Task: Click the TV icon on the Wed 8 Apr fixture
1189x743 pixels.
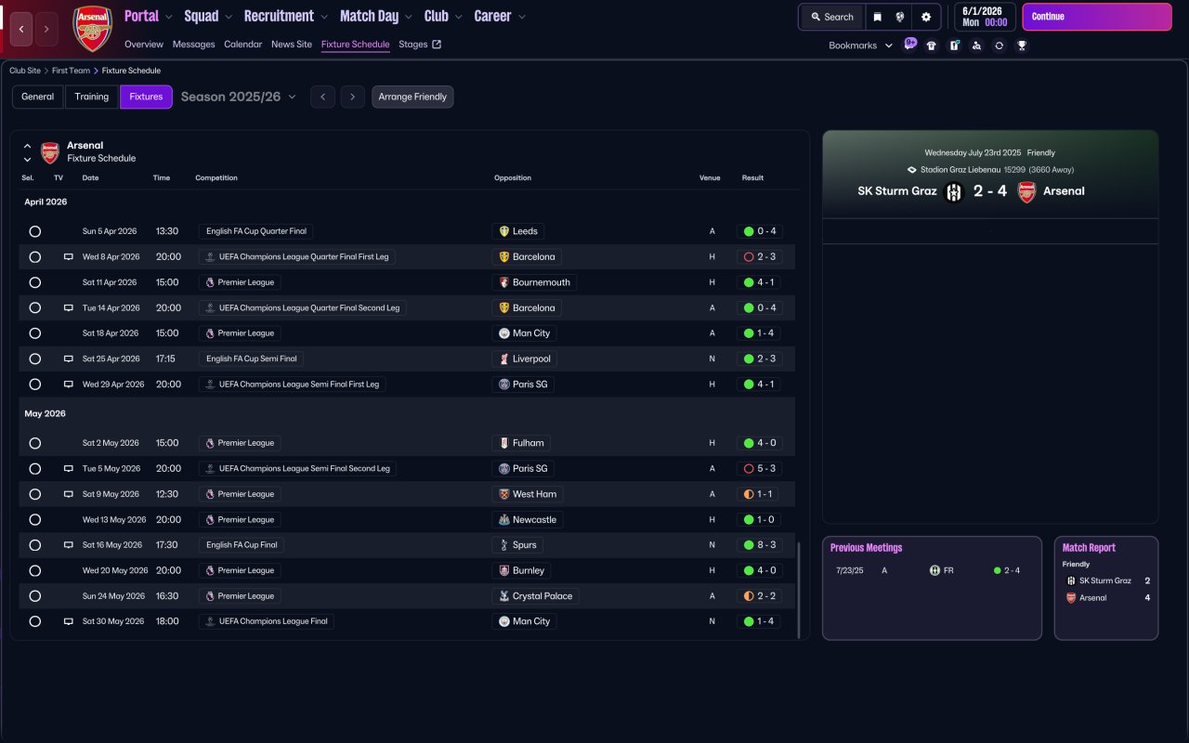Action: point(68,257)
